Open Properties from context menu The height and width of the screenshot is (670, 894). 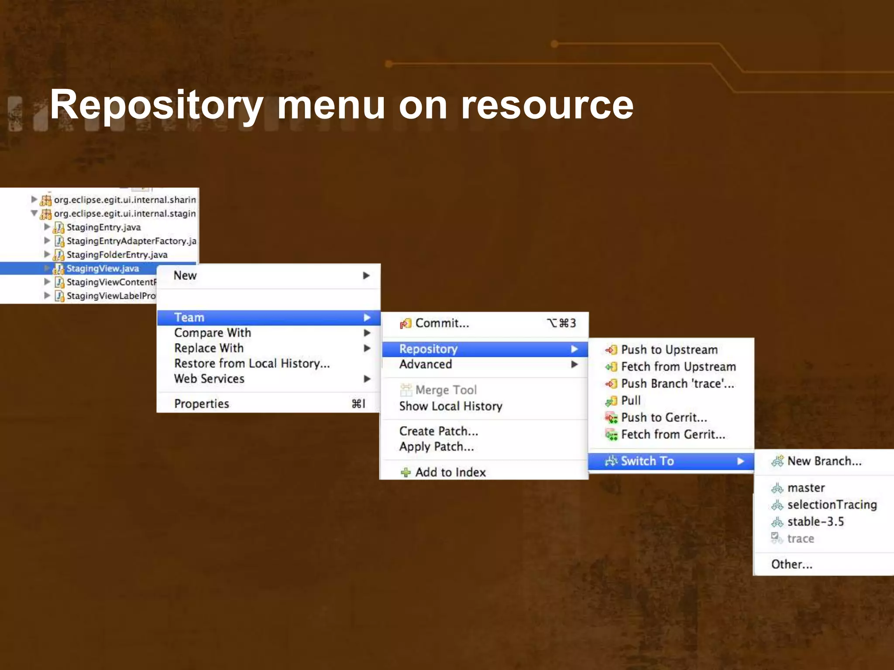tap(268, 404)
